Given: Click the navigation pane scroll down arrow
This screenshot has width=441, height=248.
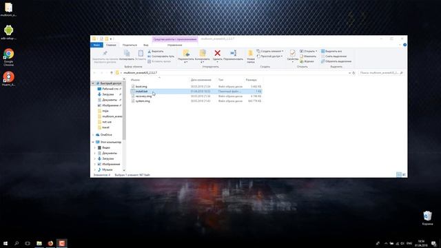Looking at the screenshot, I should [x=124, y=170].
